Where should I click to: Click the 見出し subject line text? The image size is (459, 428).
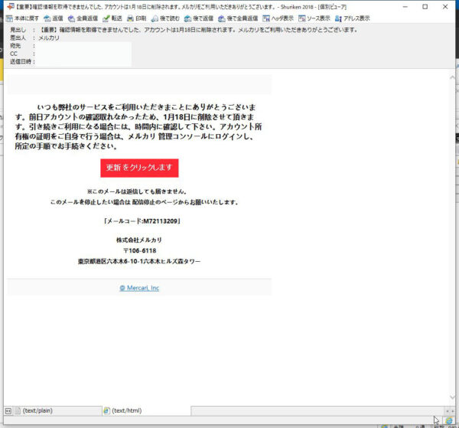pyautogui.click(x=198, y=30)
